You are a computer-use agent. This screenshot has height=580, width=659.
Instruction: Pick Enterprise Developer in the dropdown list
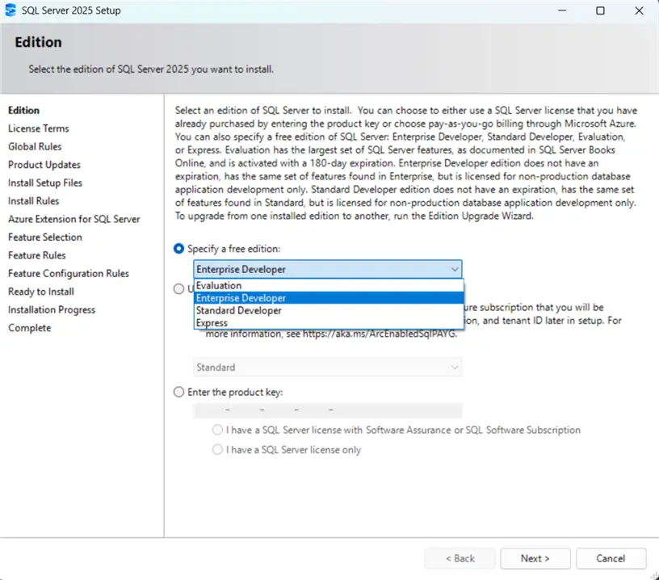point(329,298)
